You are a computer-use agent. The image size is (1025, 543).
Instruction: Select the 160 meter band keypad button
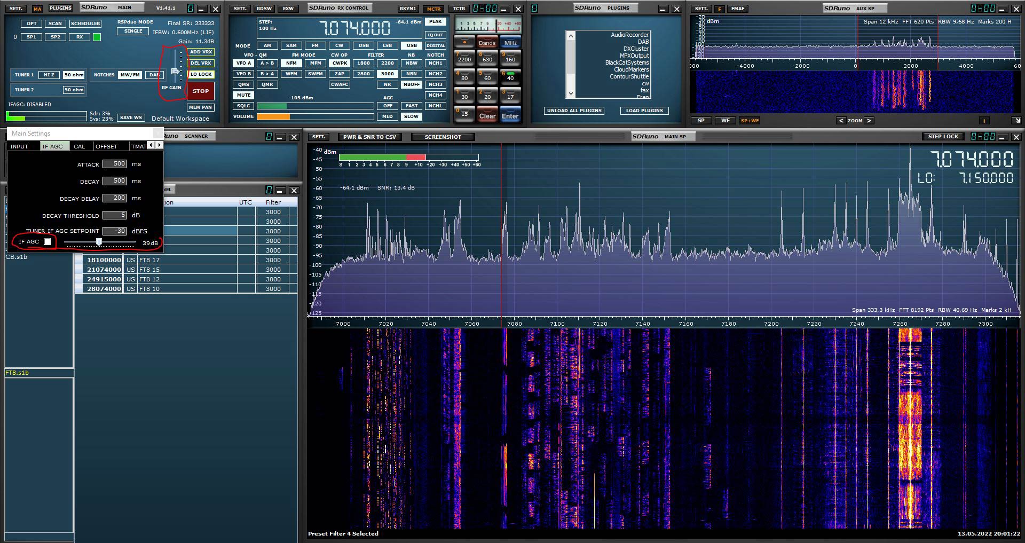(x=510, y=59)
